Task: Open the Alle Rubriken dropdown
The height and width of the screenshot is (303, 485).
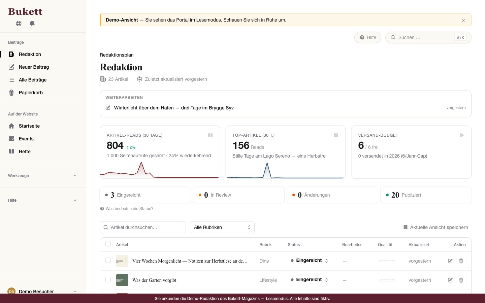Action: click(x=222, y=227)
